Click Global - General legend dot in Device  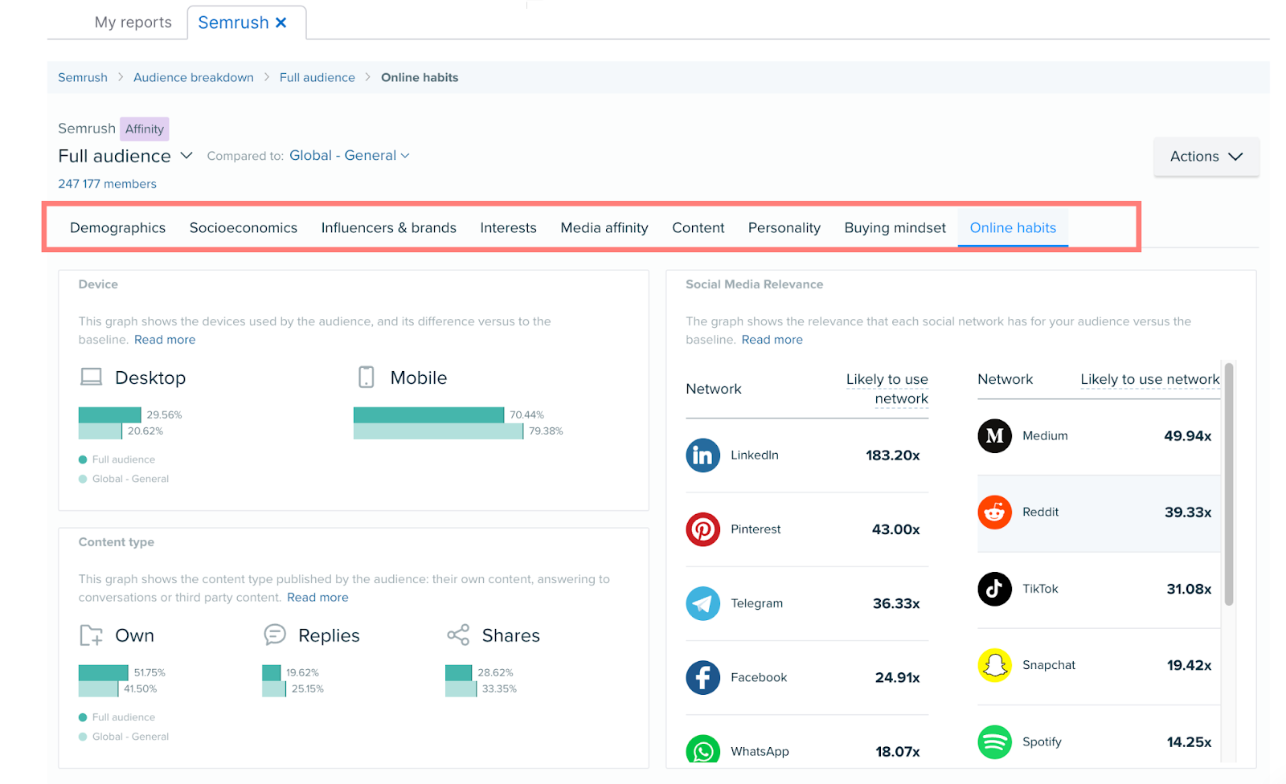pos(83,479)
